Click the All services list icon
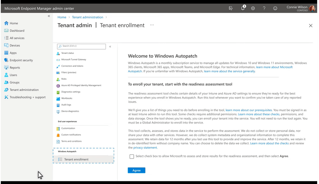This screenshot has height=184, width=319. point(6,38)
